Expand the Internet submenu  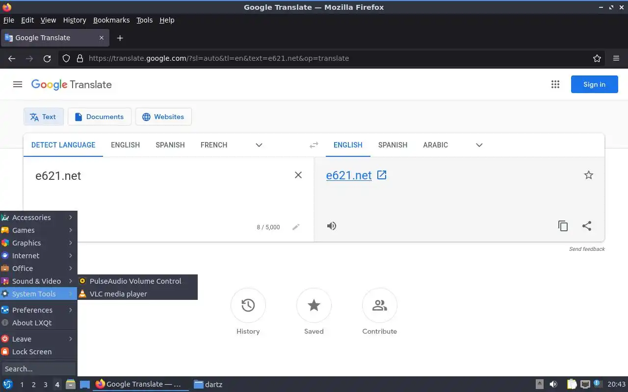click(38, 256)
